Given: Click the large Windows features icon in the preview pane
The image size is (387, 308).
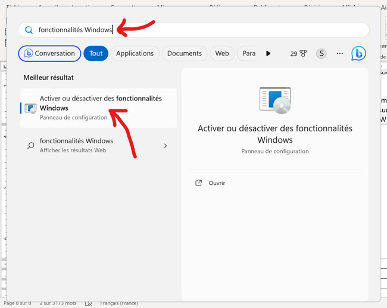Looking at the screenshot, I should point(274,100).
